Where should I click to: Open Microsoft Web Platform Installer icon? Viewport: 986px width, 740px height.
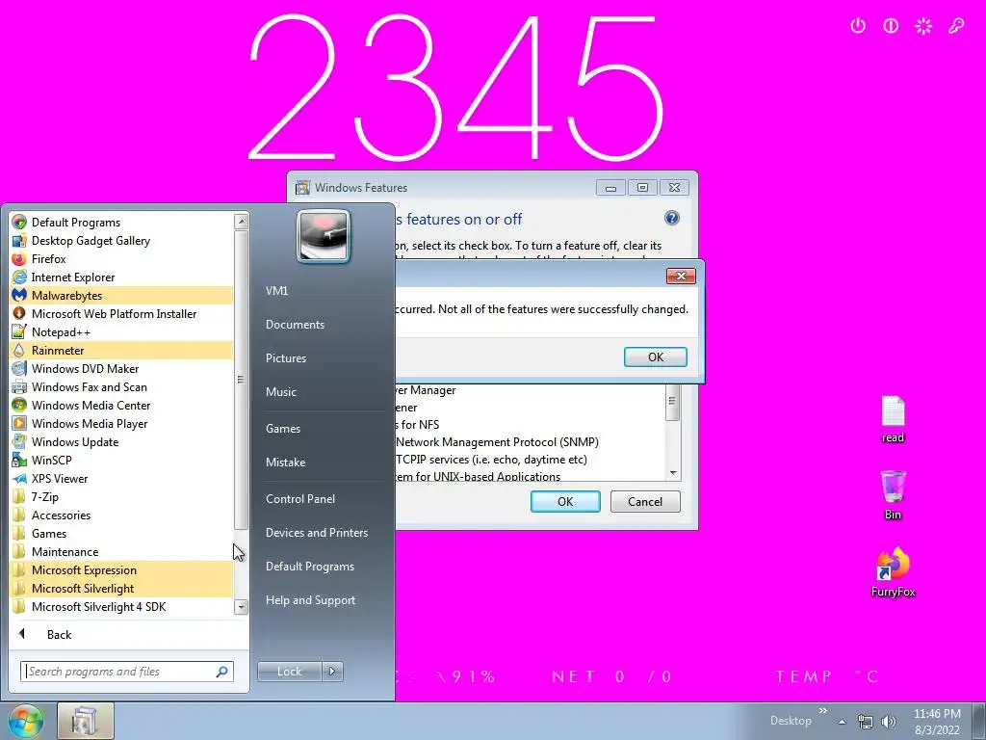pos(19,313)
